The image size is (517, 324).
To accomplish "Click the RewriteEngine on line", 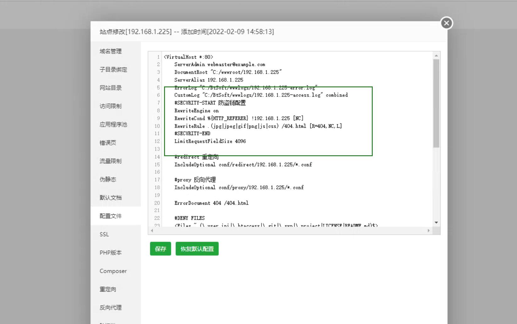I will [x=196, y=111].
